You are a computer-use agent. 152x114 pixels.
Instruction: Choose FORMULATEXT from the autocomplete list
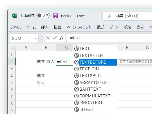tap(95, 96)
